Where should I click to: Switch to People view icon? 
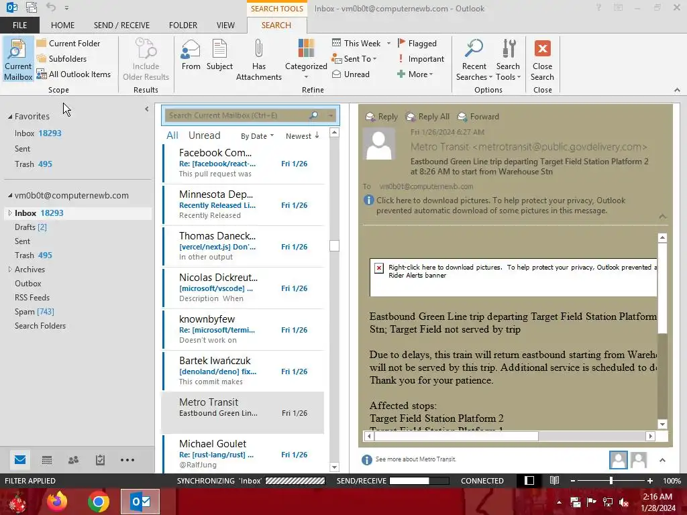click(x=74, y=460)
